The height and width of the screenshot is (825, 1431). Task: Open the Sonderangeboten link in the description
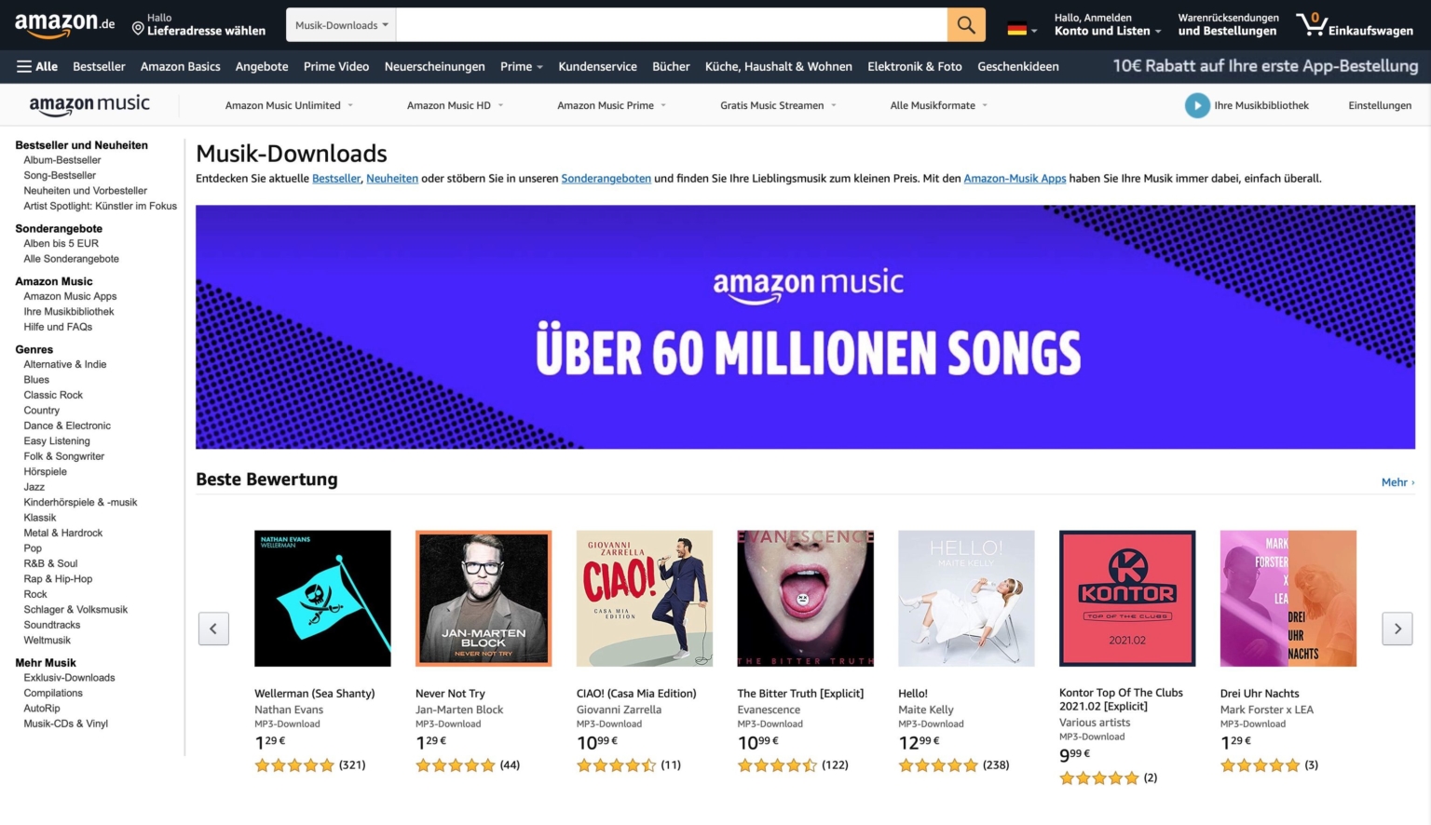[606, 178]
